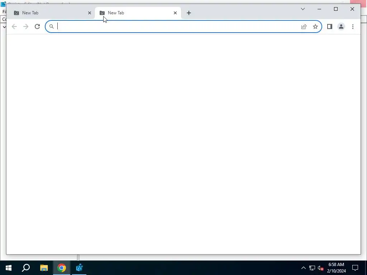Select the active second New Tab
The image size is (367, 275).
[x=138, y=13]
